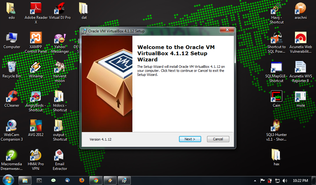Launch Winamp desktop shortcut
The image size is (316, 185).
click(36, 70)
